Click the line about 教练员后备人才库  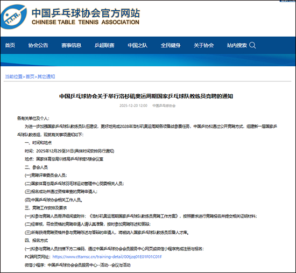click(x=107, y=232)
